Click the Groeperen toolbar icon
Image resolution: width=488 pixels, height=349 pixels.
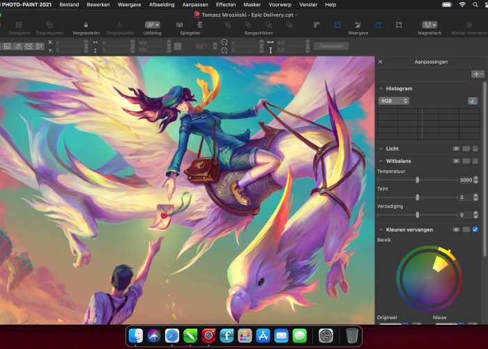coord(19,25)
